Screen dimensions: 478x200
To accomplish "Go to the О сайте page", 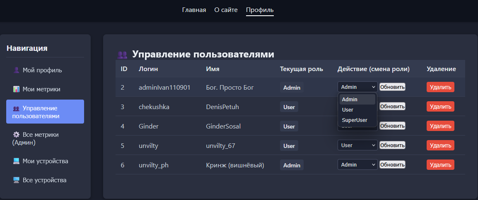I will tap(226, 10).
